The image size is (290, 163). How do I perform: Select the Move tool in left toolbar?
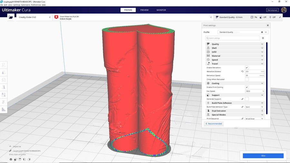[4, 65]
